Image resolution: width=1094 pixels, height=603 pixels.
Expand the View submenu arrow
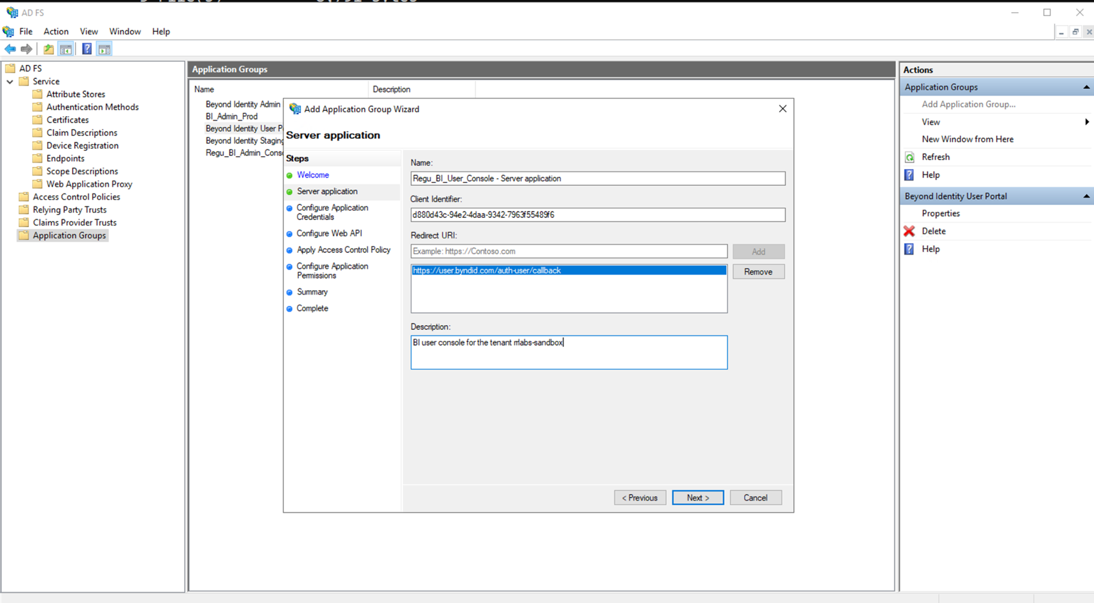1086,122
